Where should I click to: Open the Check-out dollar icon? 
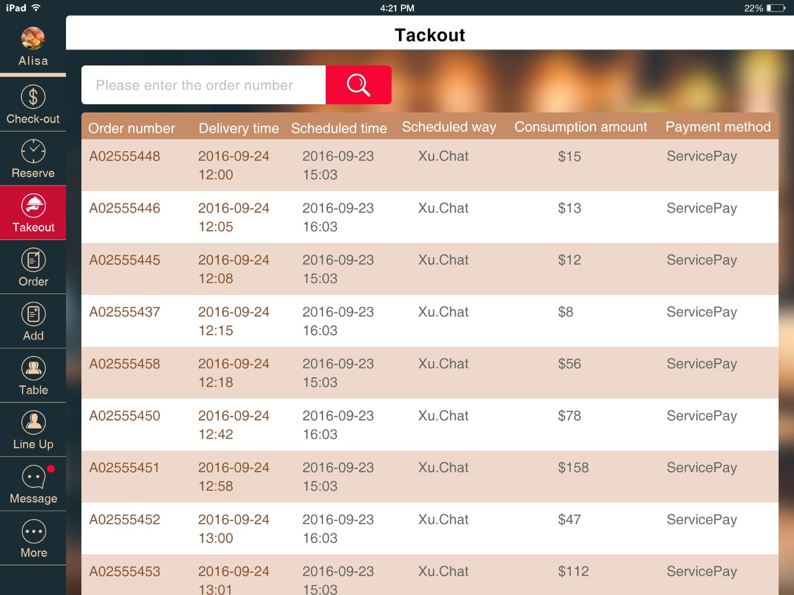pos(33,97)
